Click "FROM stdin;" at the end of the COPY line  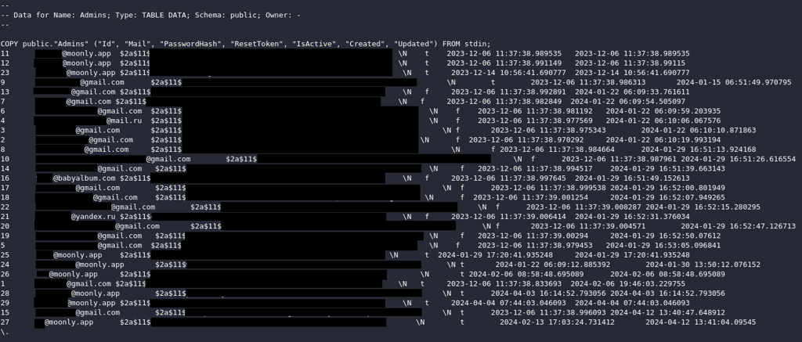467,44
